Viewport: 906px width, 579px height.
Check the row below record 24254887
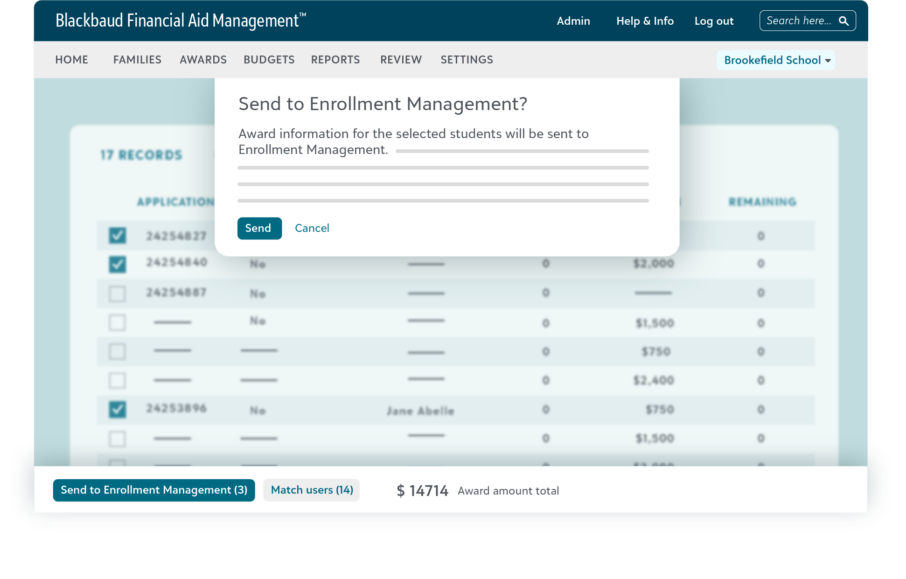click(x=117, y=322)
